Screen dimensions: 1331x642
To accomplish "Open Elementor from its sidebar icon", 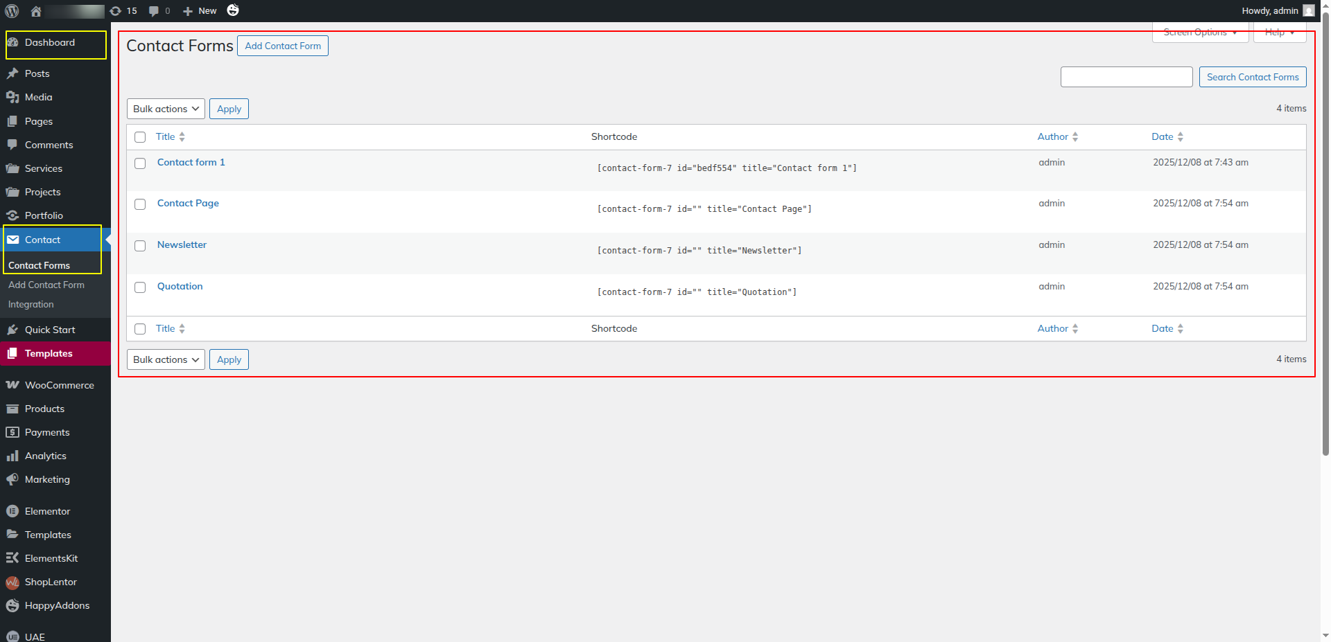I will tap(12, 511).
